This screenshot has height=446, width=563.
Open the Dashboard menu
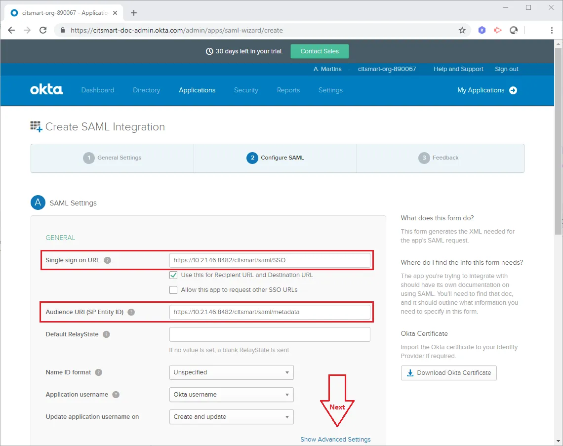pos(98,90)
